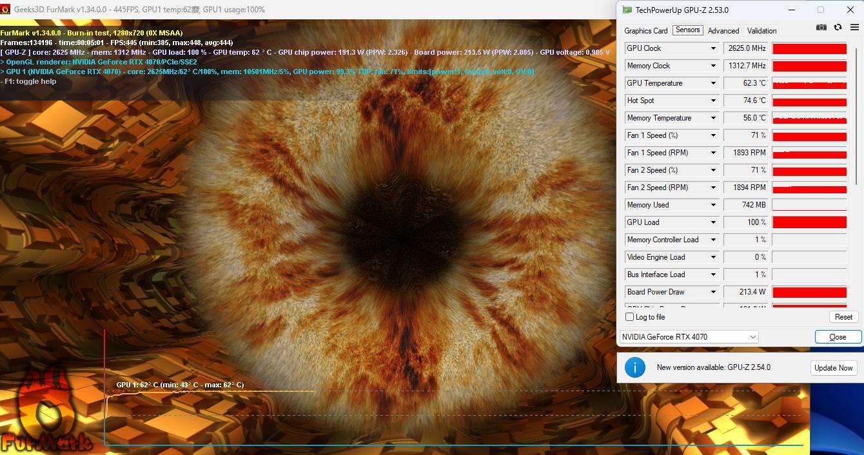Open the Fan 1 Speed (RPM) dropdown
The image size is (864, 455).
[x=713, y=153]
